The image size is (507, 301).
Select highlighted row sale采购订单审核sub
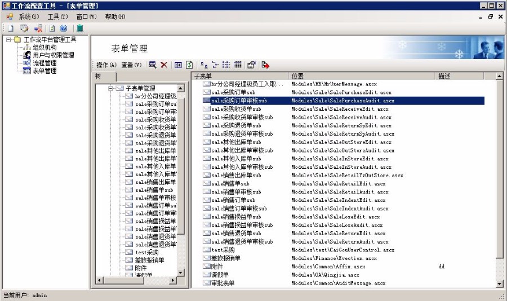pyautogui.click(x=344, y=101)
